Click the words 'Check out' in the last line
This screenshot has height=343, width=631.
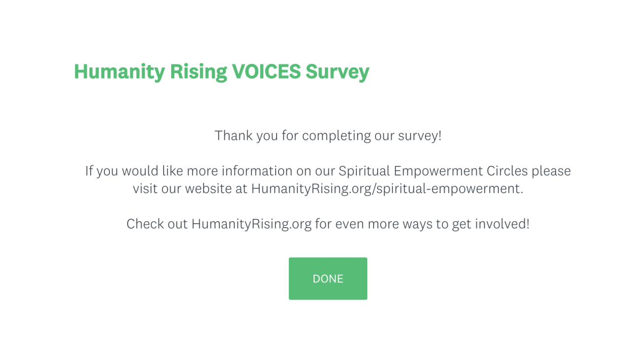[x=157, y=224]
